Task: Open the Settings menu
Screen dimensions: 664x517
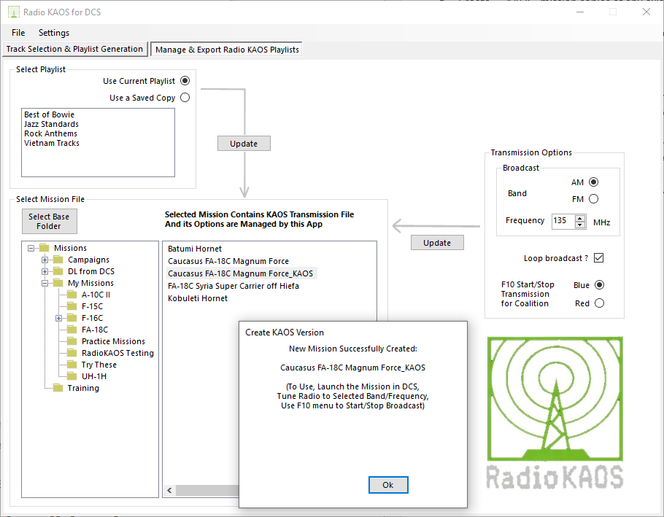Action: (x=54, y=33)
